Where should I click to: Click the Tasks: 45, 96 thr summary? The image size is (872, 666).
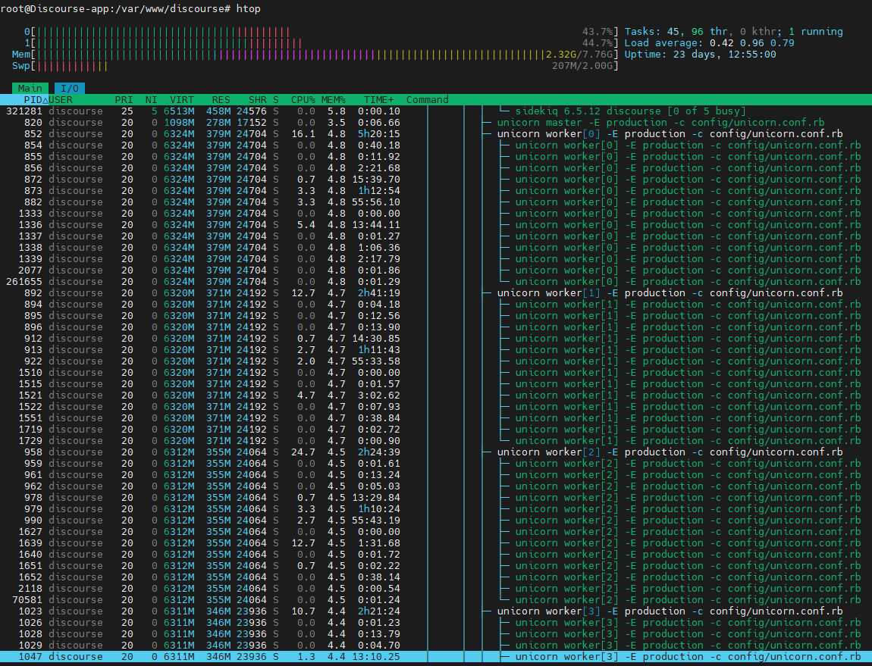click(733, 32)
